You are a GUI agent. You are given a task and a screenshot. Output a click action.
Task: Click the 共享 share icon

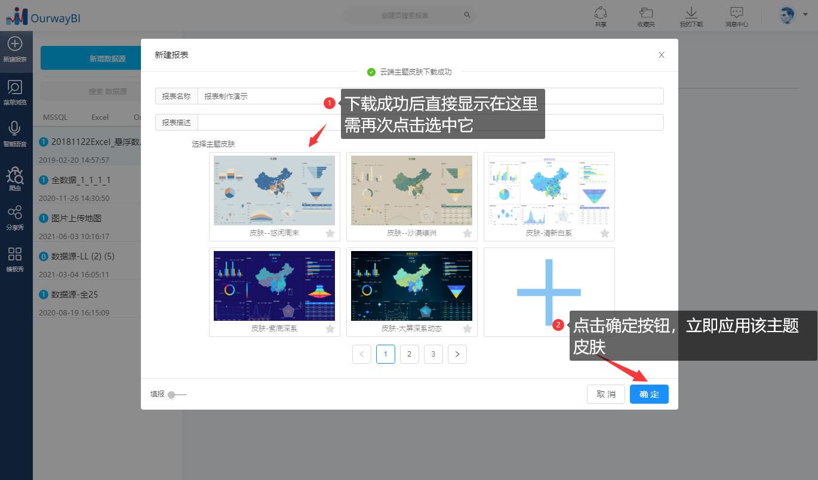click(601, 15)
